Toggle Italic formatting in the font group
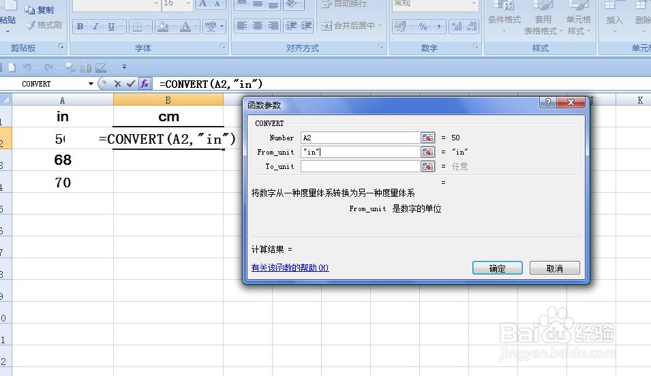The height and width of the screenshot is (376, 651). [x=95, y=27]
